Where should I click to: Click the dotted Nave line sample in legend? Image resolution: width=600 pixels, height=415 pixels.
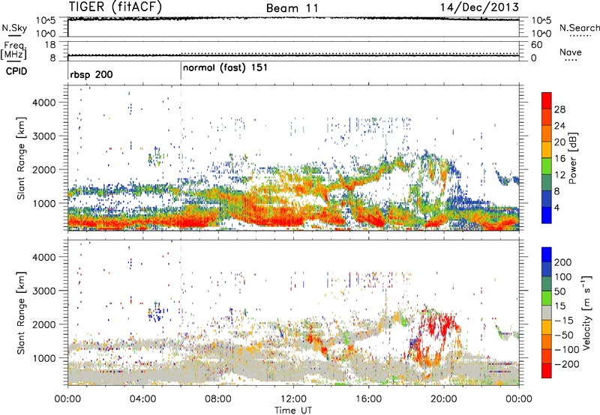(x=571, y=60)
